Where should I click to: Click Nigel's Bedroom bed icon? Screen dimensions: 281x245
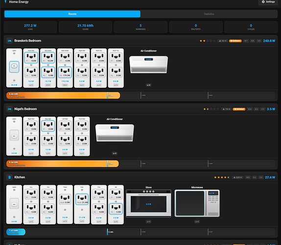pos(9,109)
